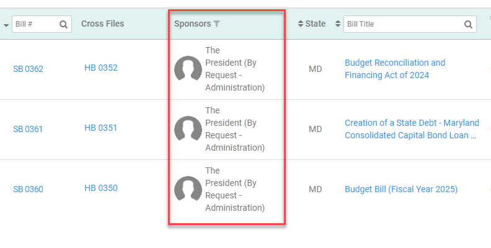The height and width of the screenshot is (248, 491).
Task: Click sponsor avatar for SB 0361 row
Action: 188,129
